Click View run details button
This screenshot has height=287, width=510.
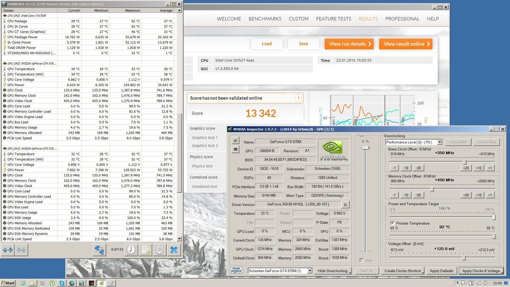coord(349,44)
